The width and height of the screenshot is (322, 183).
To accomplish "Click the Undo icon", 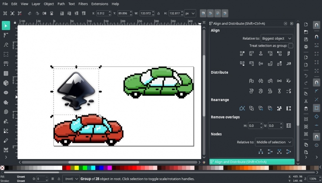I will click(x=306, y=75).
